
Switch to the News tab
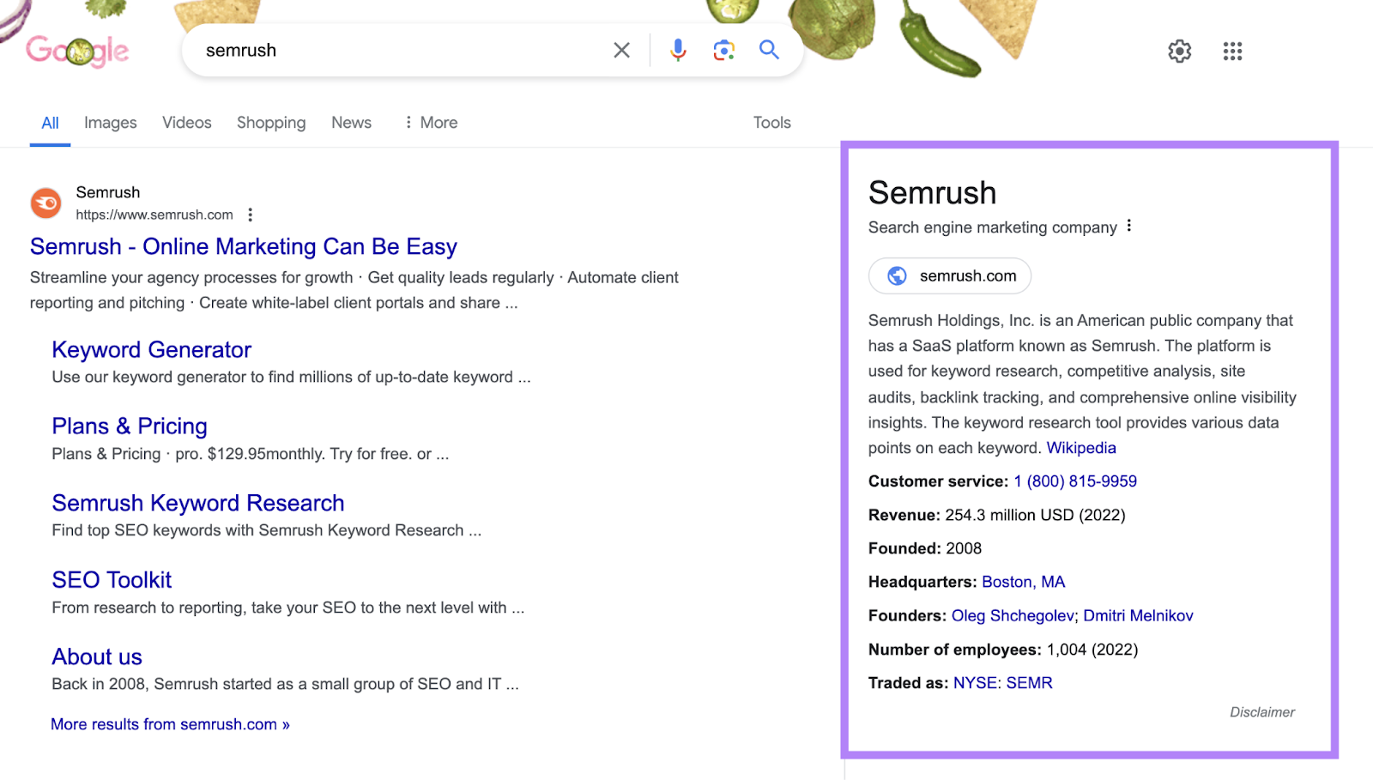[x=351, y=123]
